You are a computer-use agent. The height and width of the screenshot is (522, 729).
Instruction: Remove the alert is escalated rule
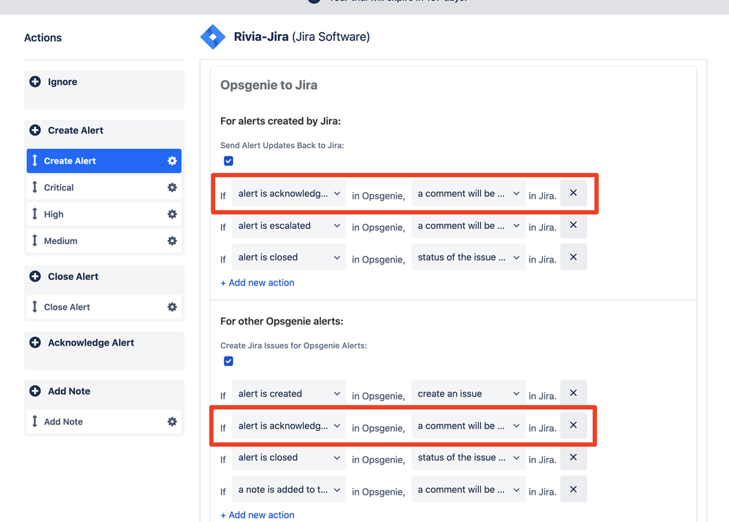click(574, 225)
